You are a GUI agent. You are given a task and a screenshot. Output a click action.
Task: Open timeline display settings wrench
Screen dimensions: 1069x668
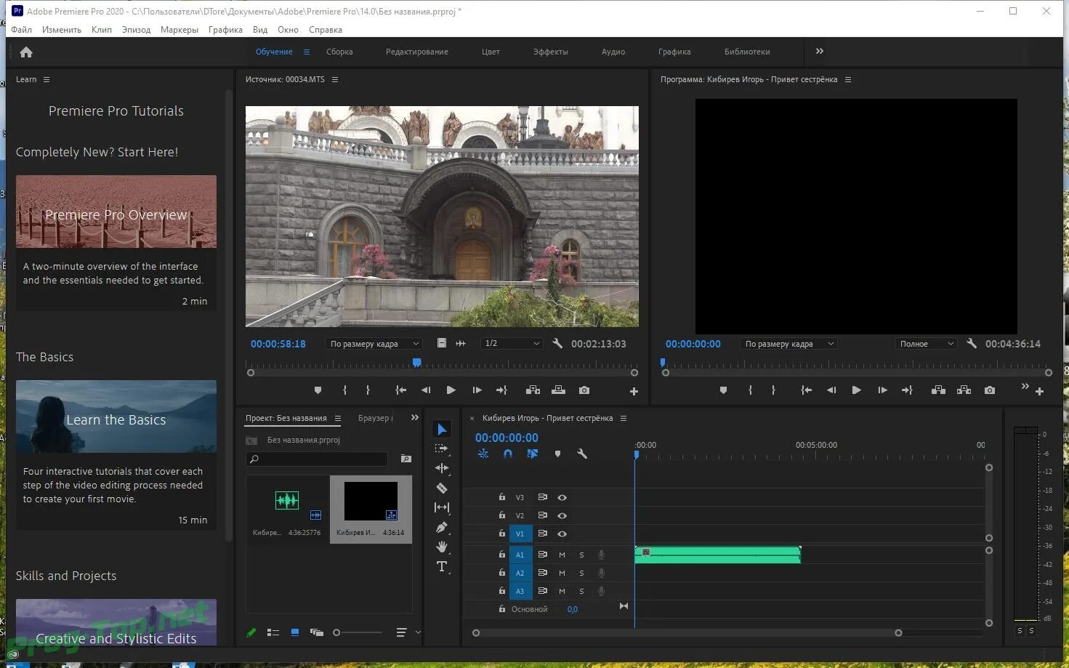(581, 454)
